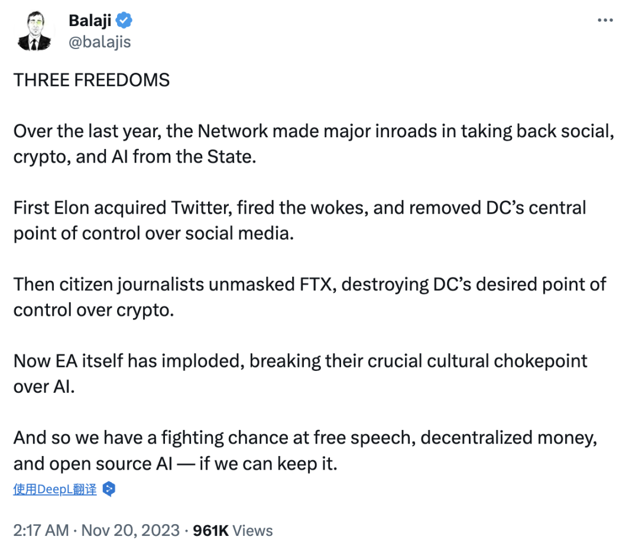
Task: Click the paragraph starting Over the last year
Action: click(314, 144)
